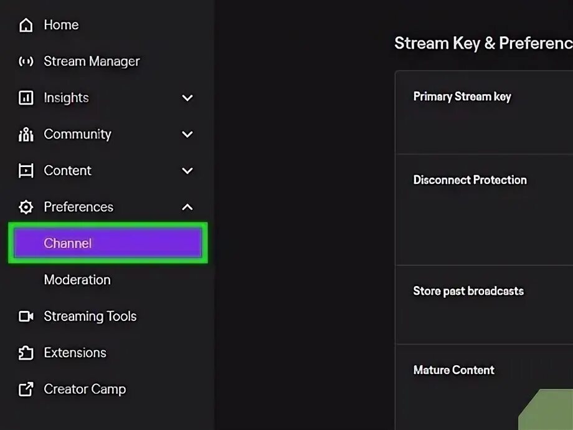Click the Insights chart icon
573x430 pixels.
(x=26, y=98)
